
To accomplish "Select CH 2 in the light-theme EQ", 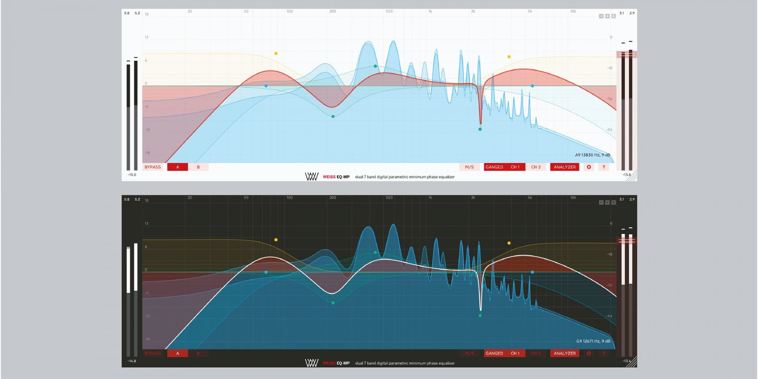I will [536, 167].
